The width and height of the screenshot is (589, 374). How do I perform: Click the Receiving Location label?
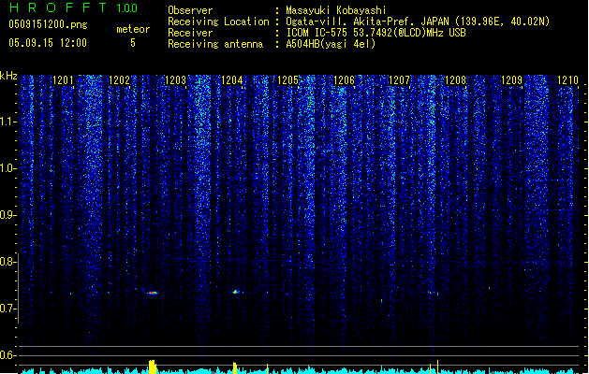[218, 22]
